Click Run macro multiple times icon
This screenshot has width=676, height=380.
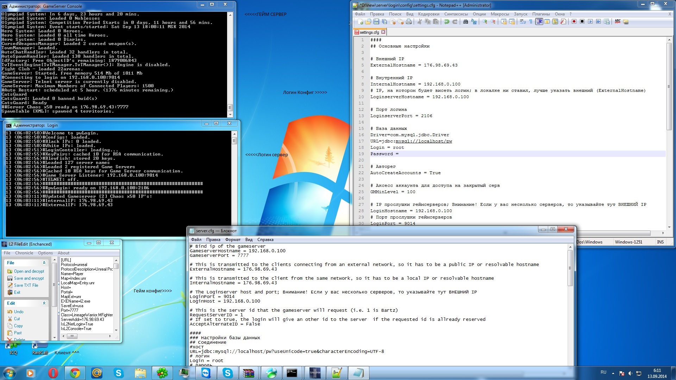click(598, 21)
